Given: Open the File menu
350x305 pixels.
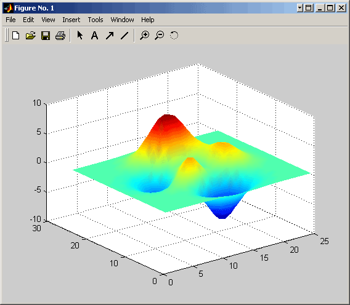Looking at the screenshot, I should click(x=10, y=20).
